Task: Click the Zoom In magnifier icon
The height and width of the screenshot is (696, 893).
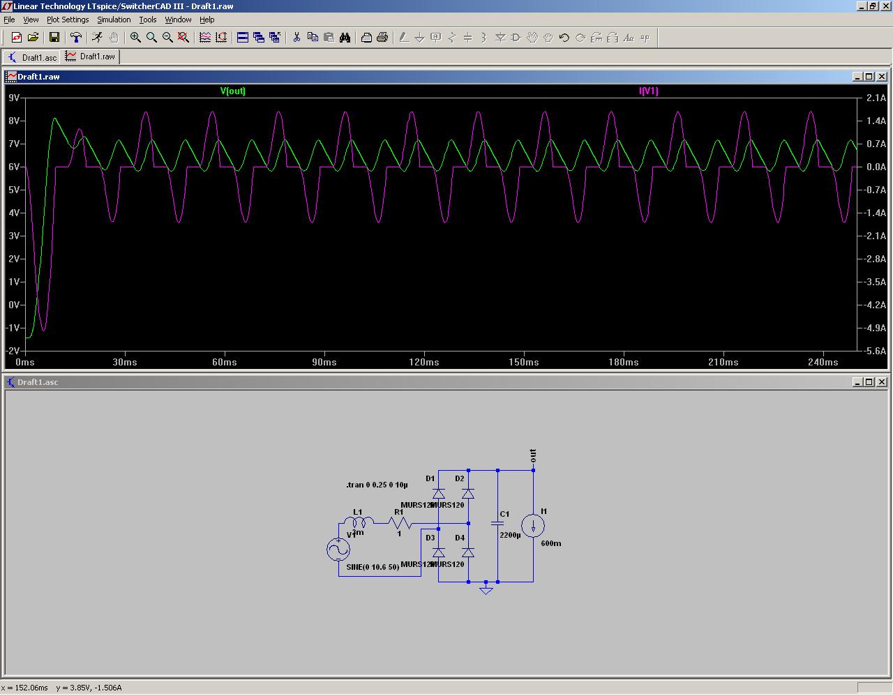Action: tap(135, 38)
